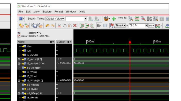
Task: Open the search value history dropdown arrow
Action: [86, 19]
